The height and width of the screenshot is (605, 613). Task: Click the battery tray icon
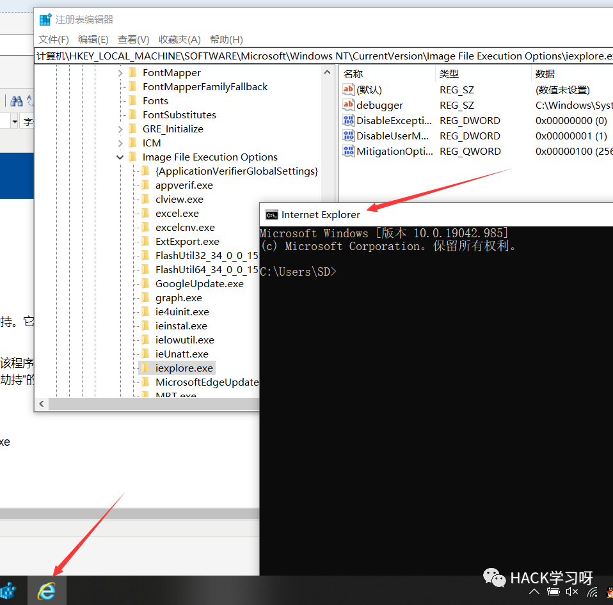[553, 592]
